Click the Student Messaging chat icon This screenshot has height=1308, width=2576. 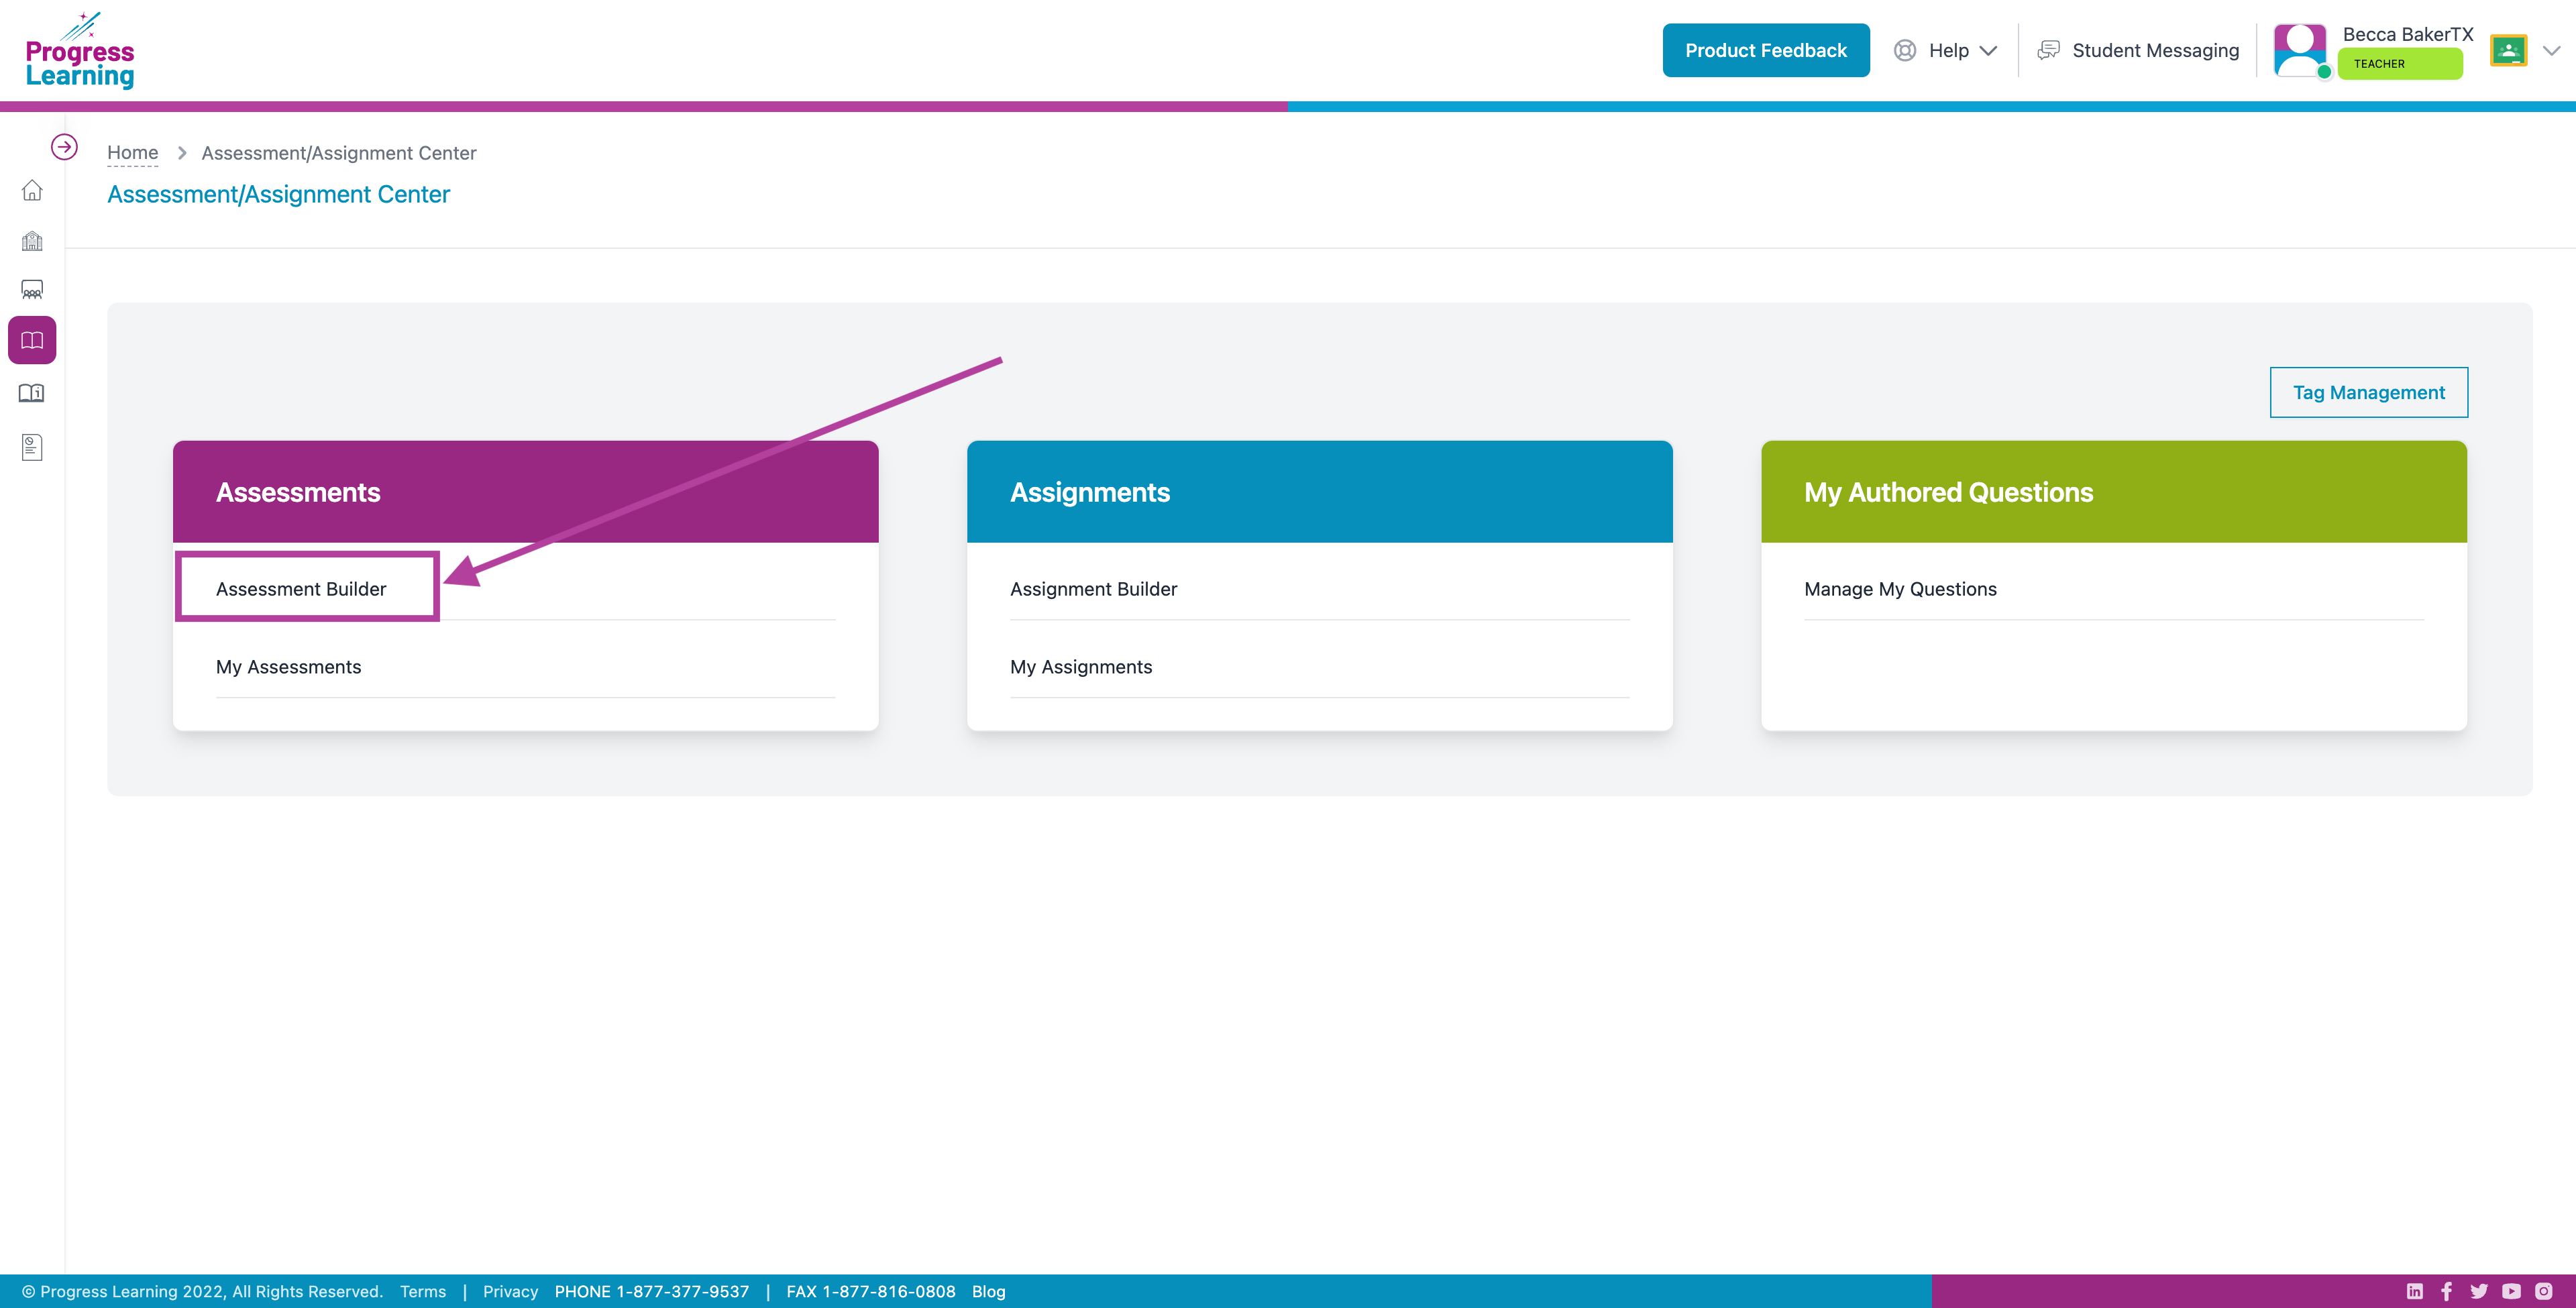click(2048, 50)
